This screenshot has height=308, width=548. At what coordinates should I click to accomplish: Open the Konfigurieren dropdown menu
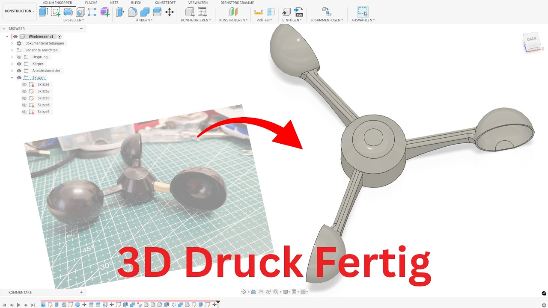pos(196,20)
